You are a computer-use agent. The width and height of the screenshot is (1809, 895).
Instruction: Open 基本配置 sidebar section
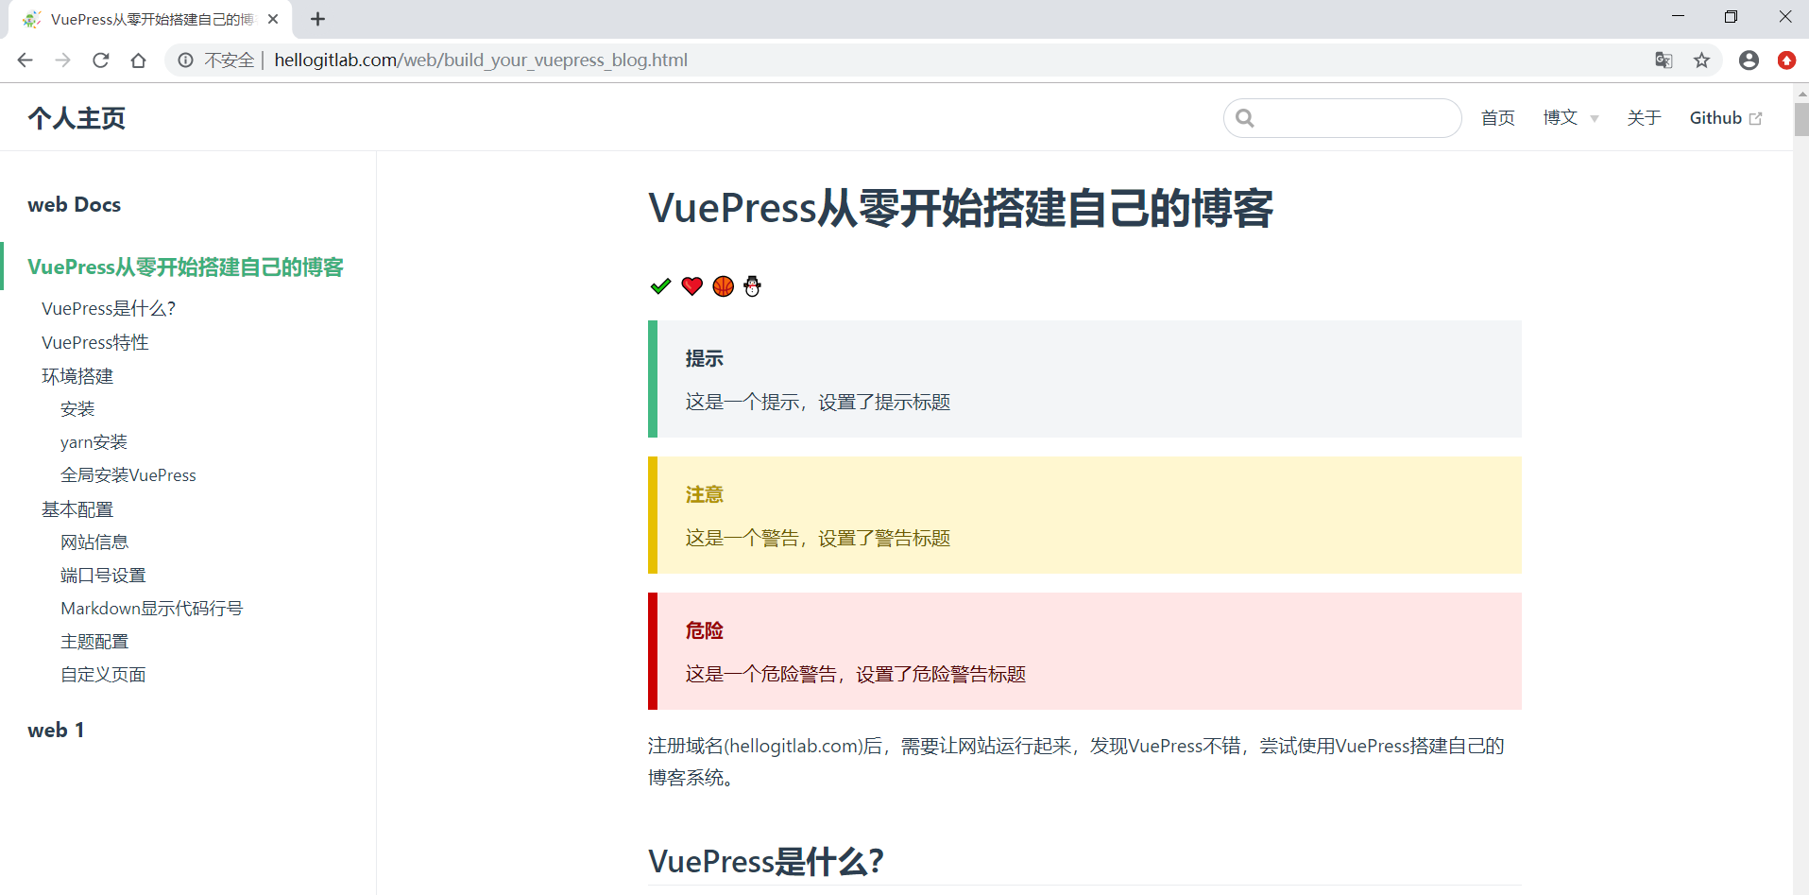(77, 510)
